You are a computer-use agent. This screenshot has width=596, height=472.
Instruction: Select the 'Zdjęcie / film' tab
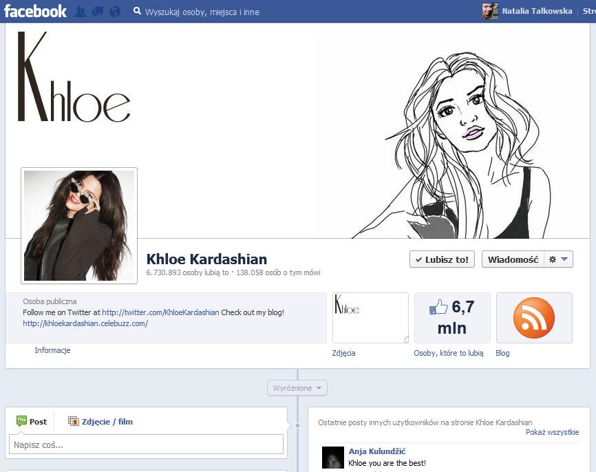(100, 422)
